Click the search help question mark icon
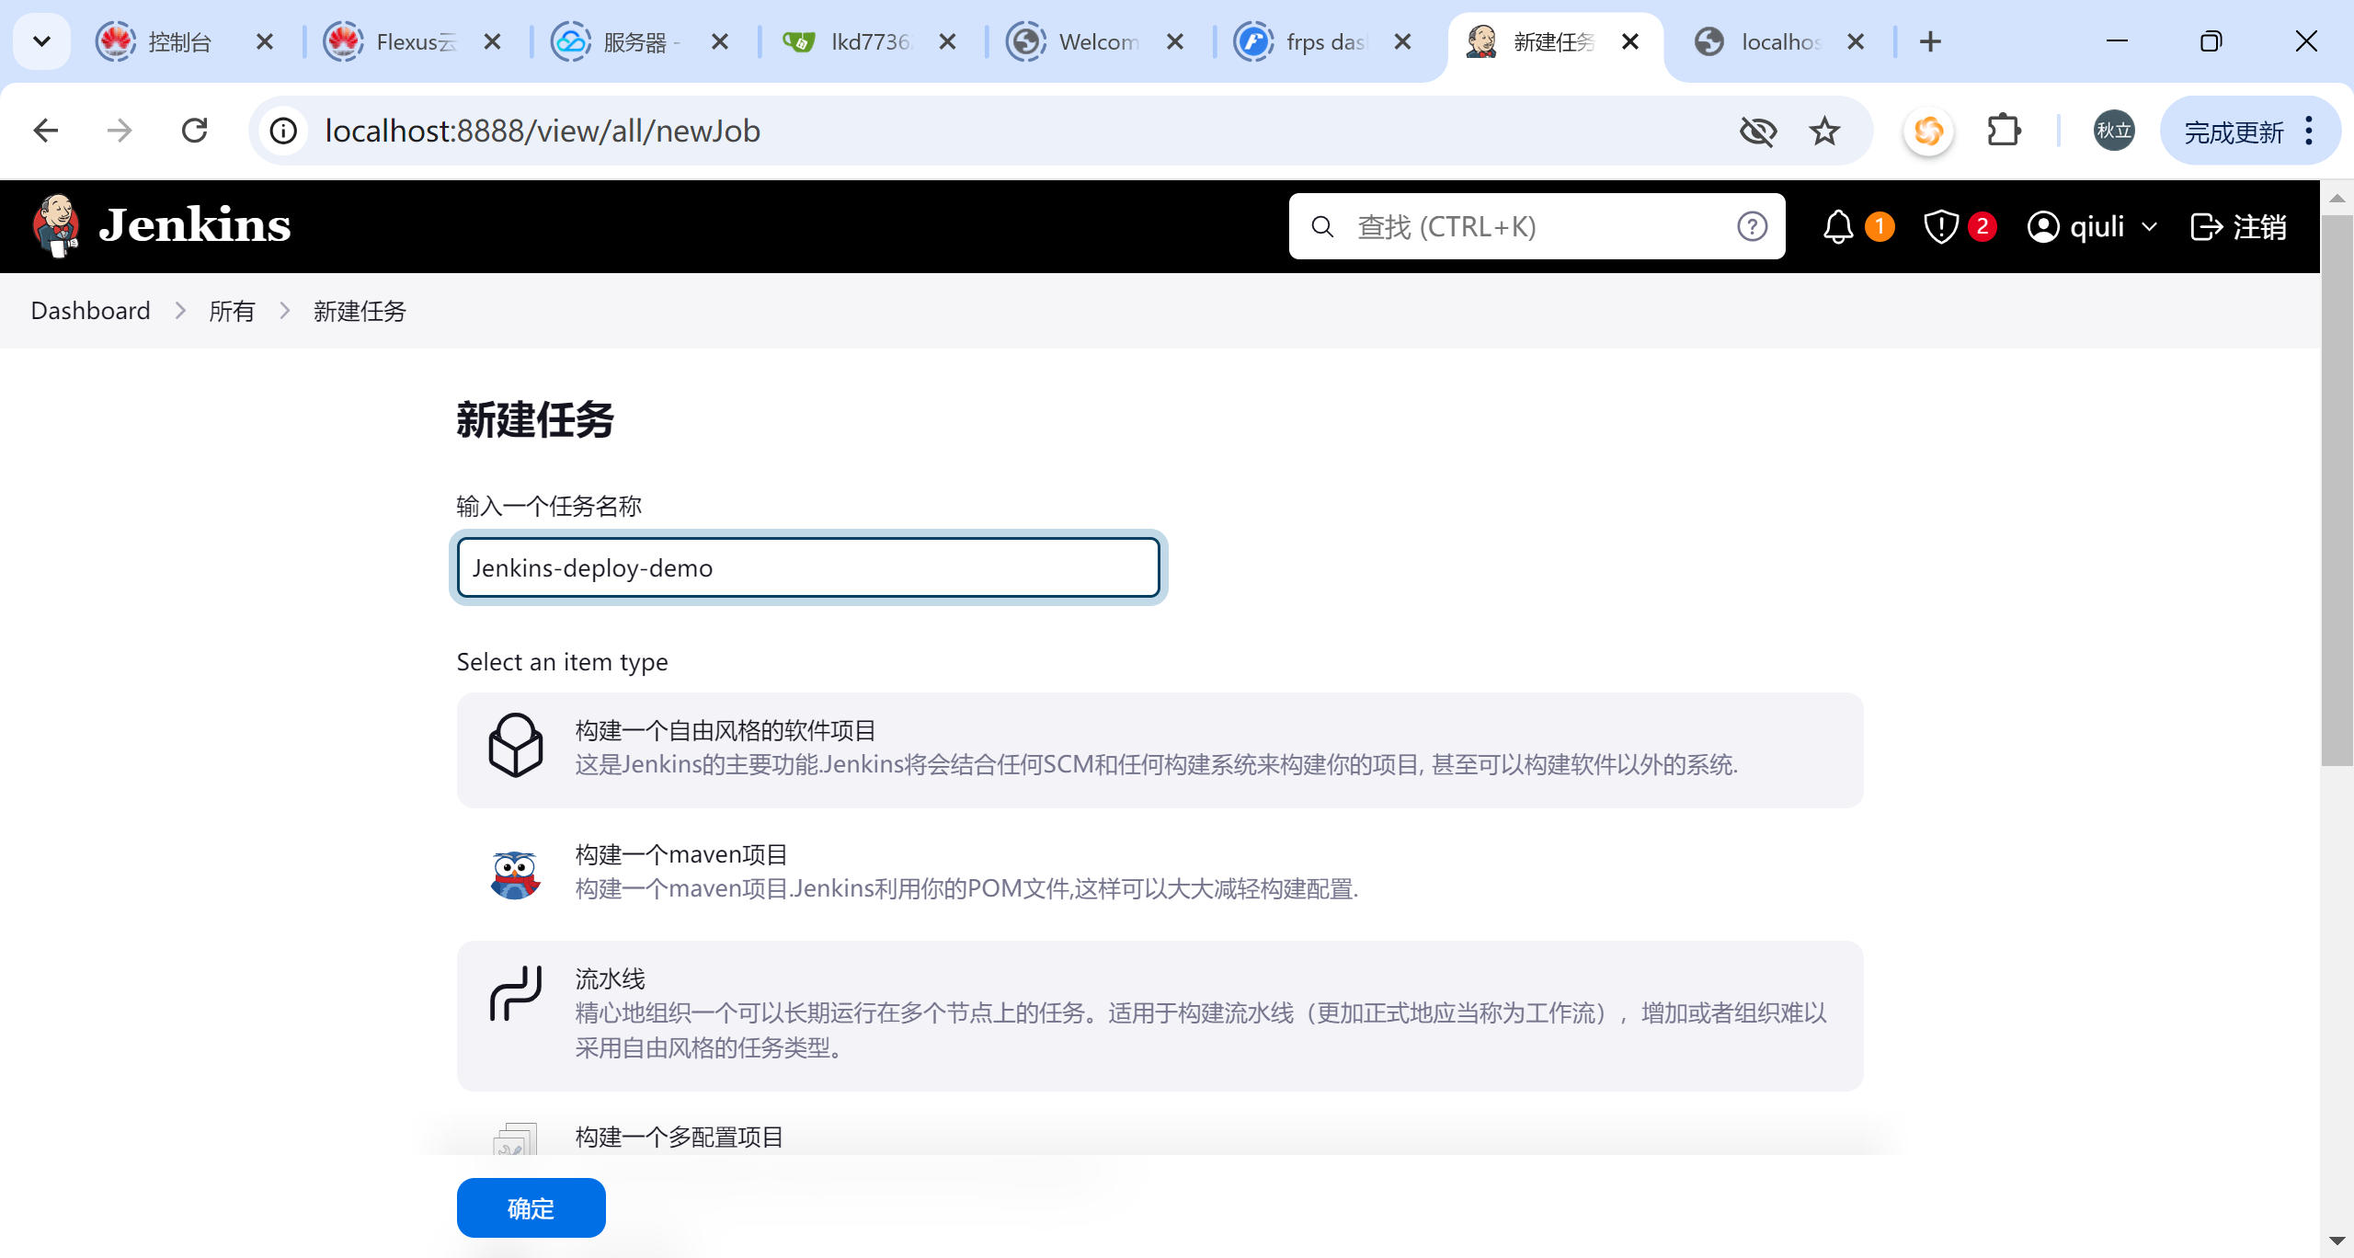Image resolution: width=2354 pixels, height=1258 pixels. 1752,227
